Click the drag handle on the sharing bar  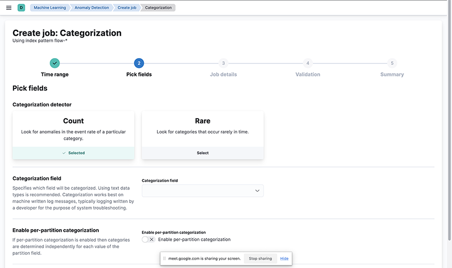(164, 259)
